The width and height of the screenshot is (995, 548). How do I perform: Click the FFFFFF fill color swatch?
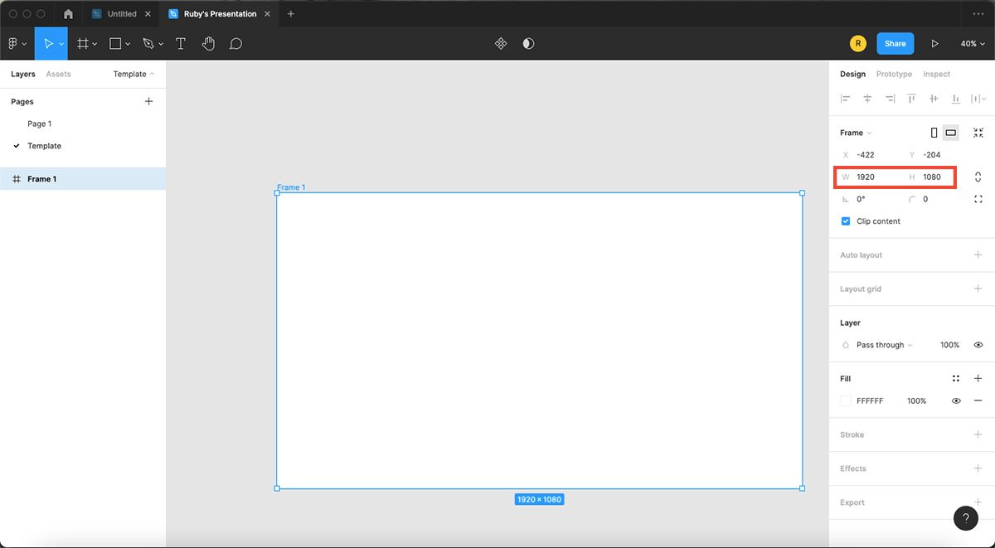pos(848,400)
